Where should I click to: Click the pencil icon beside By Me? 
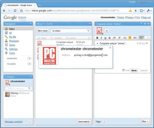(6, 37)
